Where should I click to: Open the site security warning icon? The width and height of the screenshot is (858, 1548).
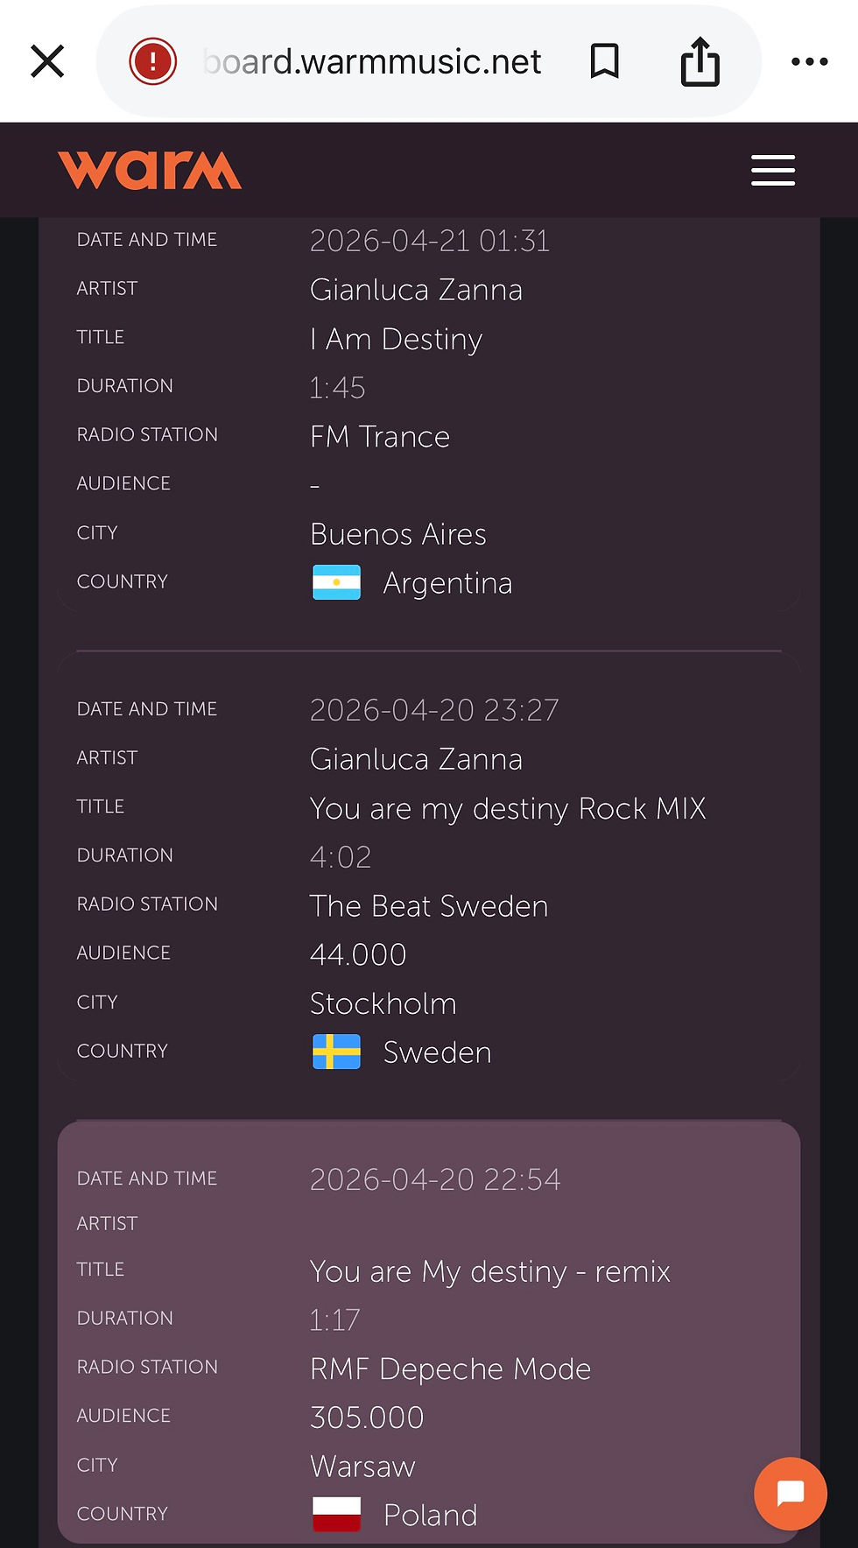153,61
